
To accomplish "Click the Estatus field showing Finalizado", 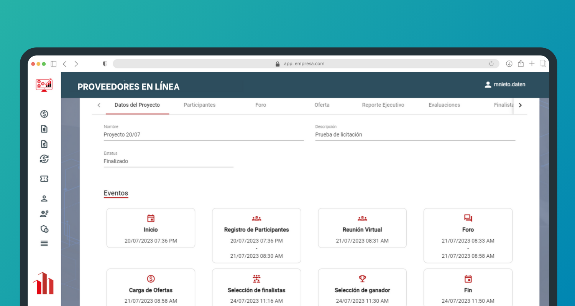I will [168, 161].
